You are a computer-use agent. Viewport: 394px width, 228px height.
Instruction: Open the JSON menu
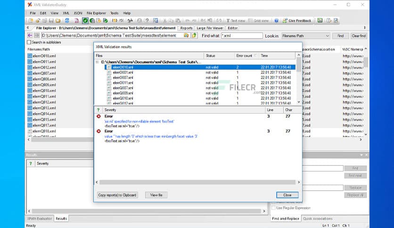click(78, 13)
